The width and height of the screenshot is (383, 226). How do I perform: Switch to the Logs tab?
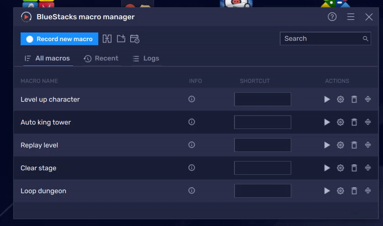[x=146, y=58]
